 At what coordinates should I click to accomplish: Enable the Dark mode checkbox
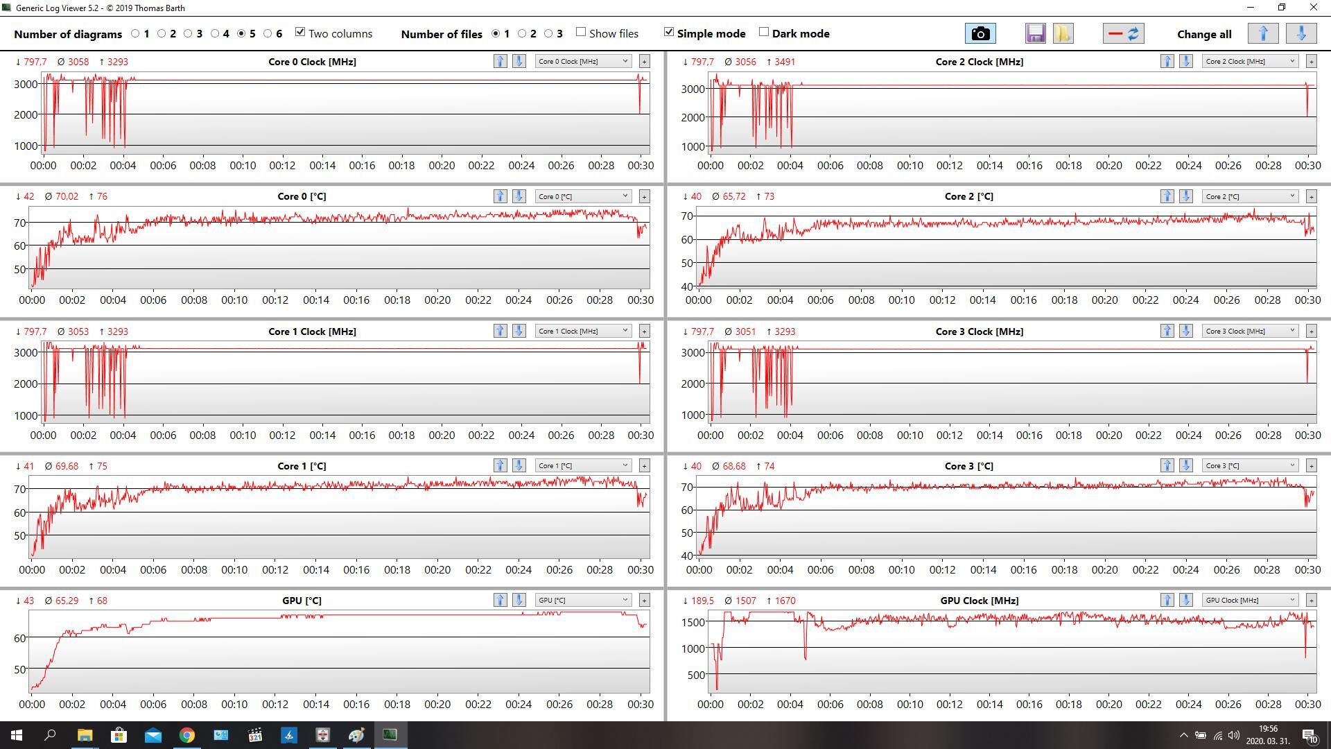tap(764, 32)
